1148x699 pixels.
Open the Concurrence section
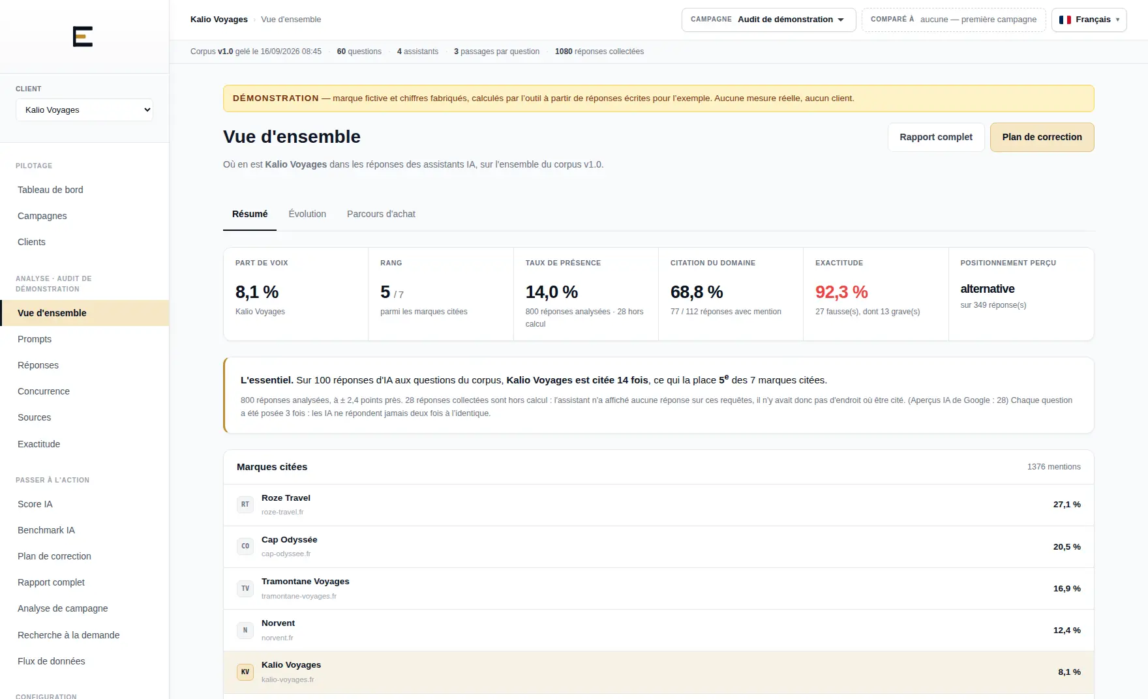click(85, 391)
